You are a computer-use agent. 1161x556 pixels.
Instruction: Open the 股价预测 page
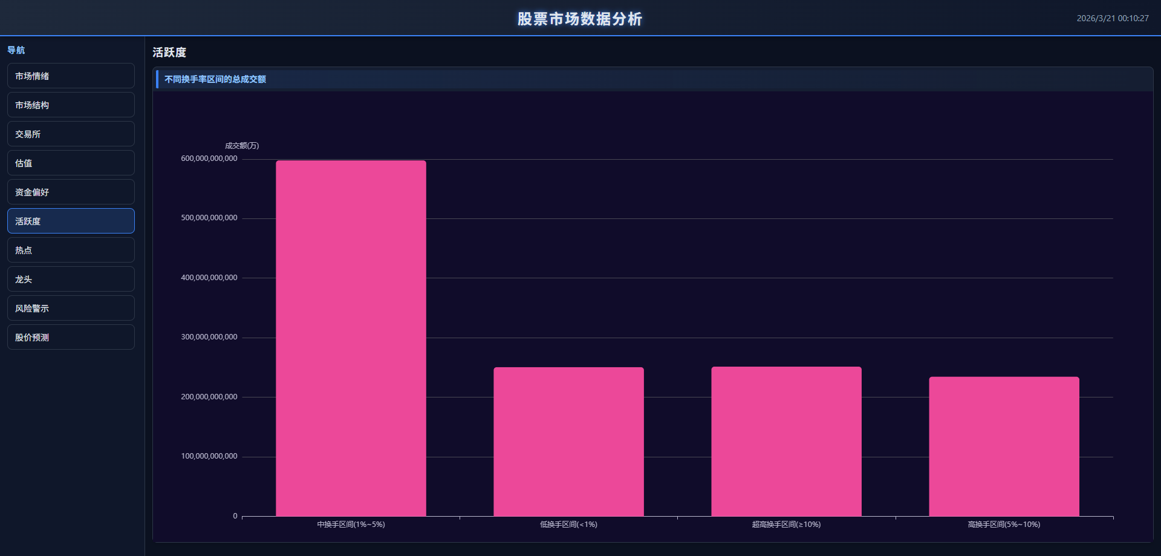[x=71, y=338]
